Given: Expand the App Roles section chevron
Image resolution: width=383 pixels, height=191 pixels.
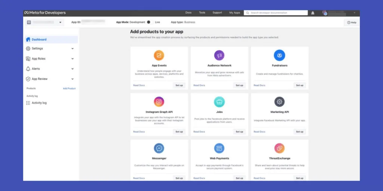Looking at the screenshot, I should 73,59.
